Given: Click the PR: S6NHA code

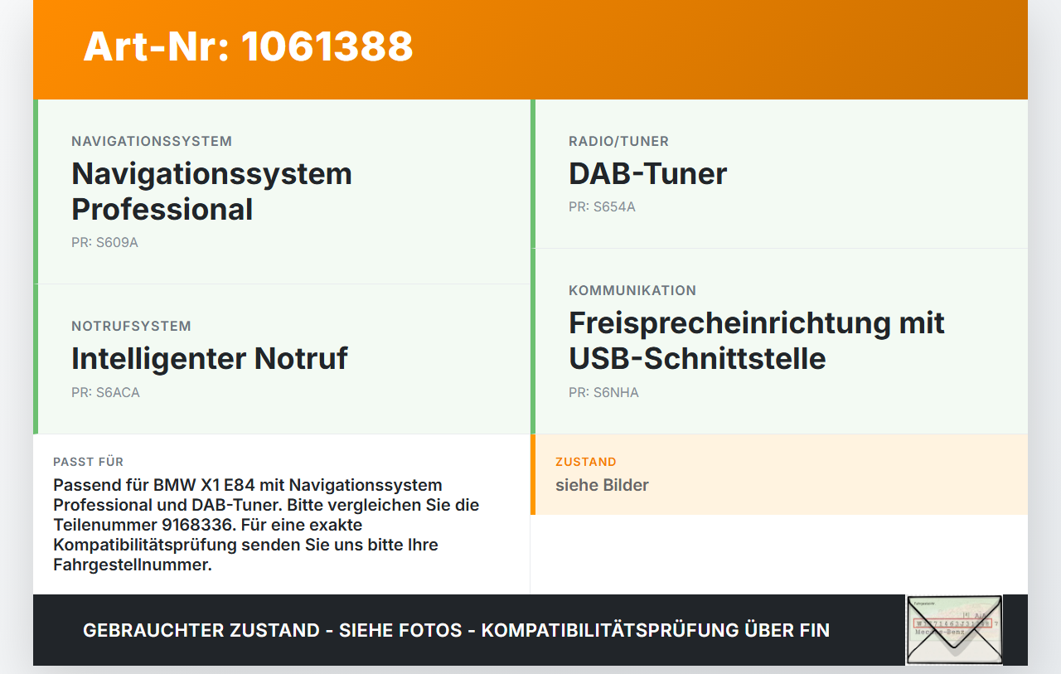Looking at the screenshot, I should click(x=603, y=393).
